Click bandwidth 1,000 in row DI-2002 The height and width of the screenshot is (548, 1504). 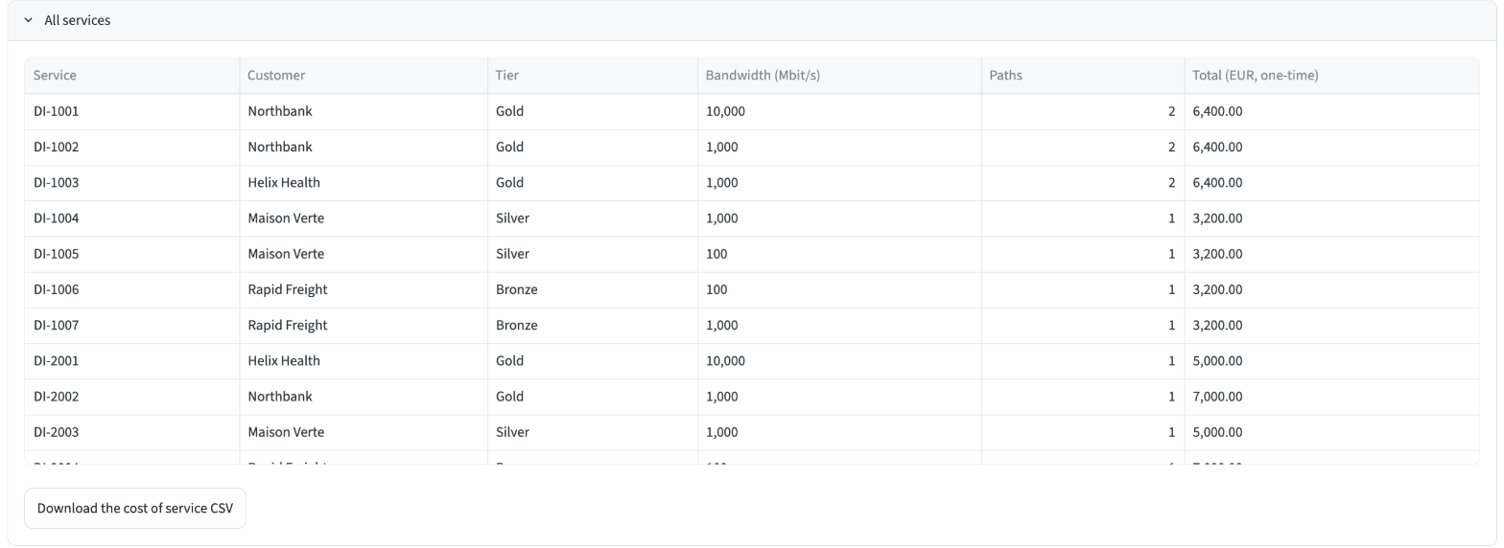pyautogui.click(x=839, y=396)
